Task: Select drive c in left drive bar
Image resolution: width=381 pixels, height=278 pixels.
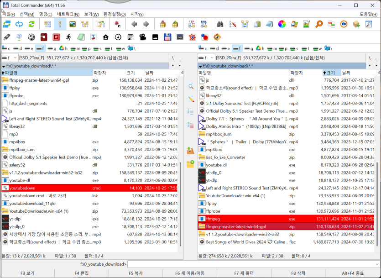Action: pyautogui.click(x=6, y=48)
